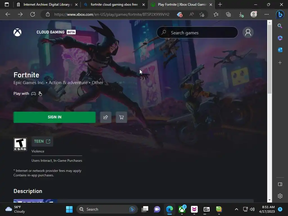Close the Internet Archive tab
Screen dimensions: 288x216
pos(76,4)
